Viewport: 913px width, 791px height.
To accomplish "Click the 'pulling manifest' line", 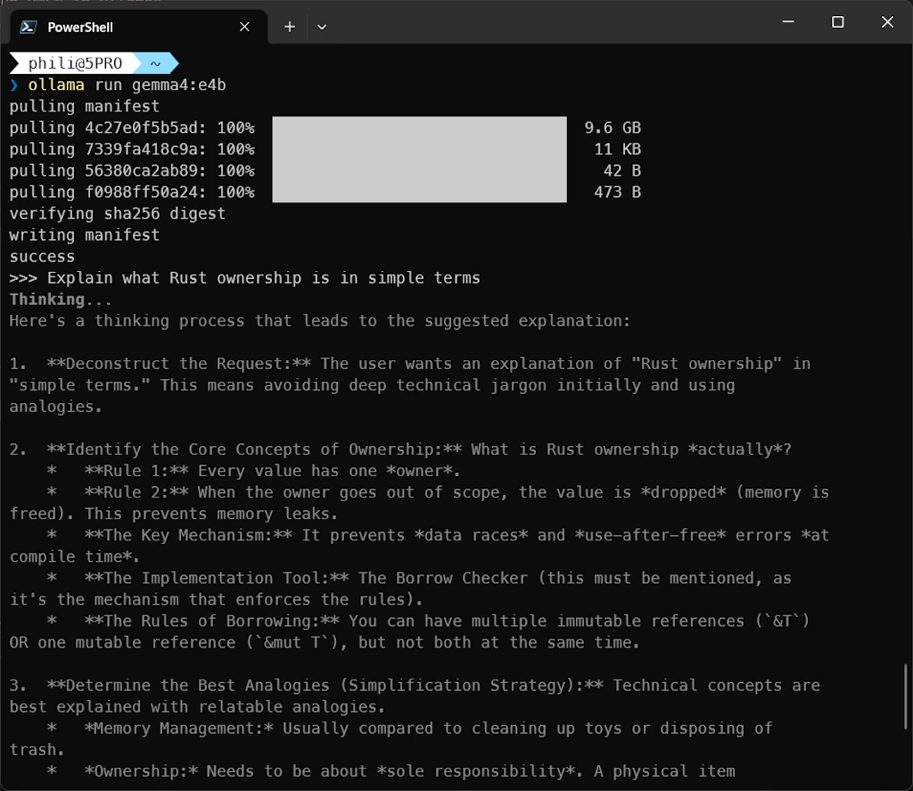I will pos(85,107).
